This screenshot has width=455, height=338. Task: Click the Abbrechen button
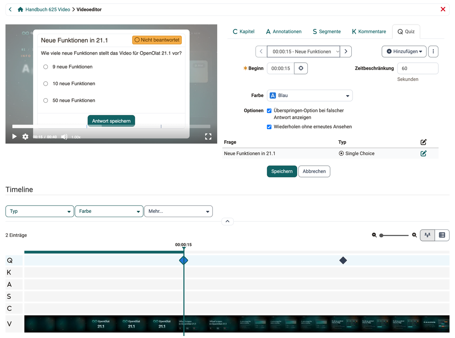tap(314, 172)
